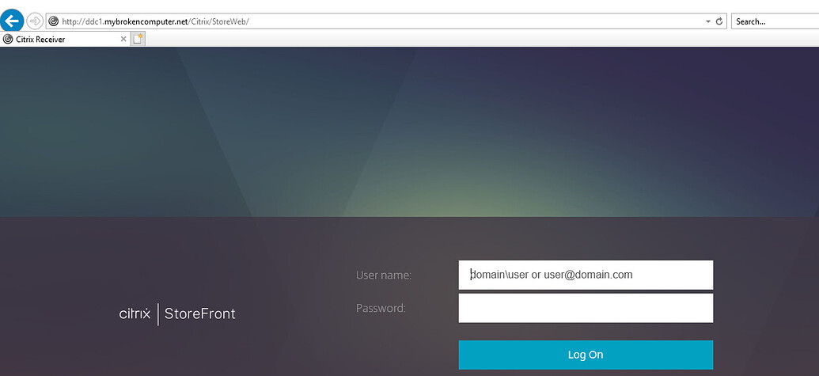This screenshot has height=376, width=819.
Task: Click the grayed Forward arrow button
Action: (35, 21)
